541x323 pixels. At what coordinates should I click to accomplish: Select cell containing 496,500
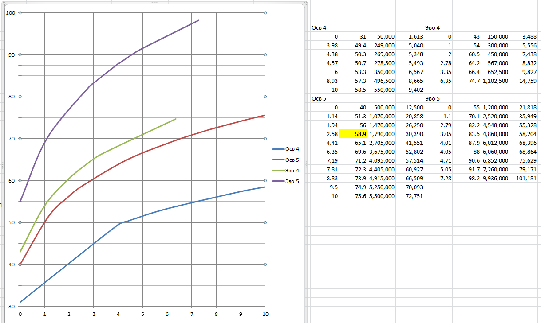click(x=382, y=81)
